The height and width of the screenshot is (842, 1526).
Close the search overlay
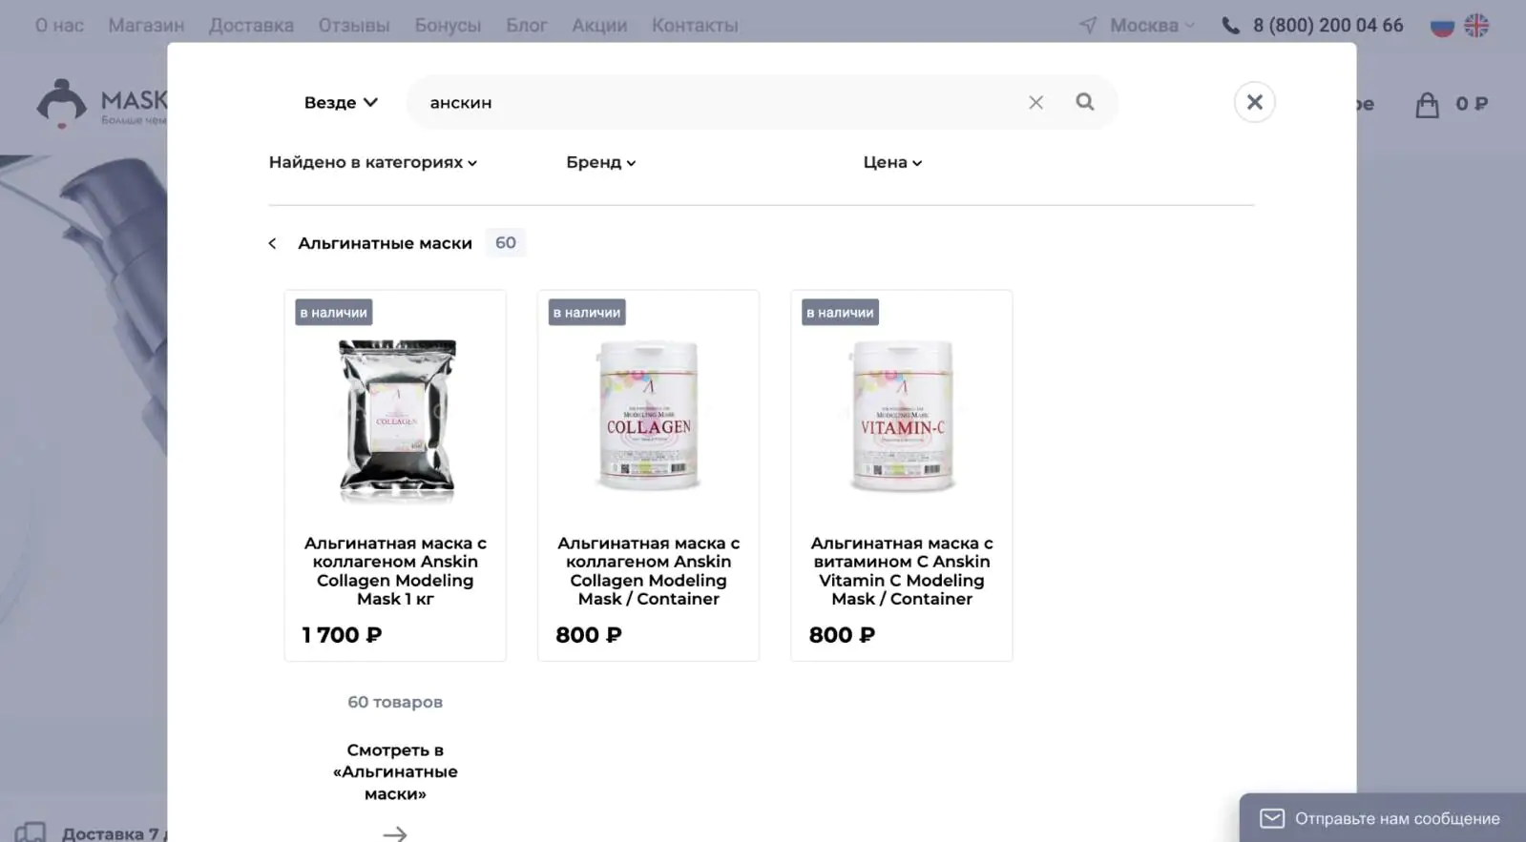pos(1254,102)
